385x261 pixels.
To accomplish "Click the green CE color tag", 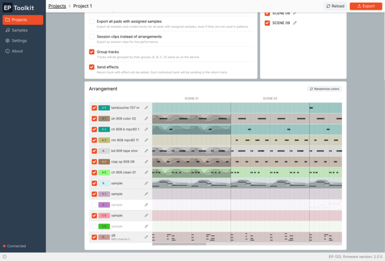I will [x=104, y=226].
